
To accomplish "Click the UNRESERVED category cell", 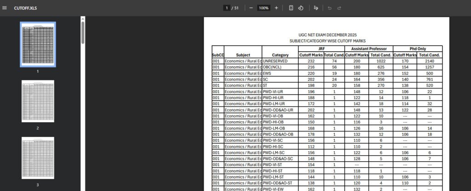I will (276, 61).
